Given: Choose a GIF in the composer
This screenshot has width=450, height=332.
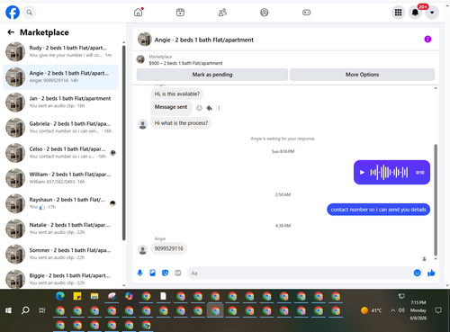Looking at the screenshot, I should click(x=178, y=273).
